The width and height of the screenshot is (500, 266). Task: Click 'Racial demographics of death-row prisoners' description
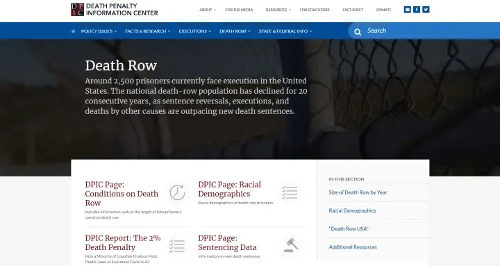click(x=235, y=203)
